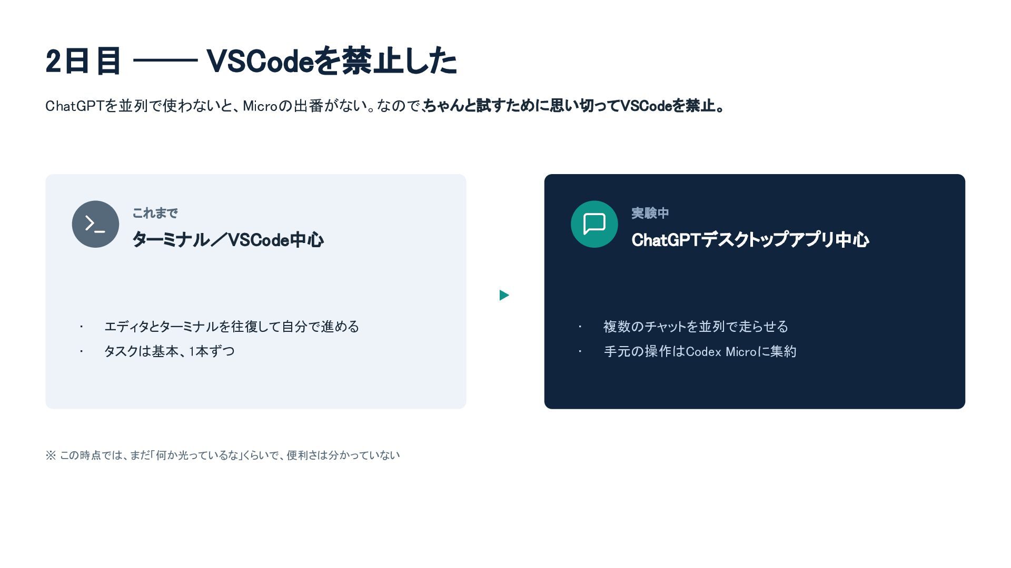Image resolution: width=1011 pixels, height=568 pixels.
Task: Click the subtitle beginning 'ChatGPTを並列で使わないと'
Action: (x=385, y=106)
